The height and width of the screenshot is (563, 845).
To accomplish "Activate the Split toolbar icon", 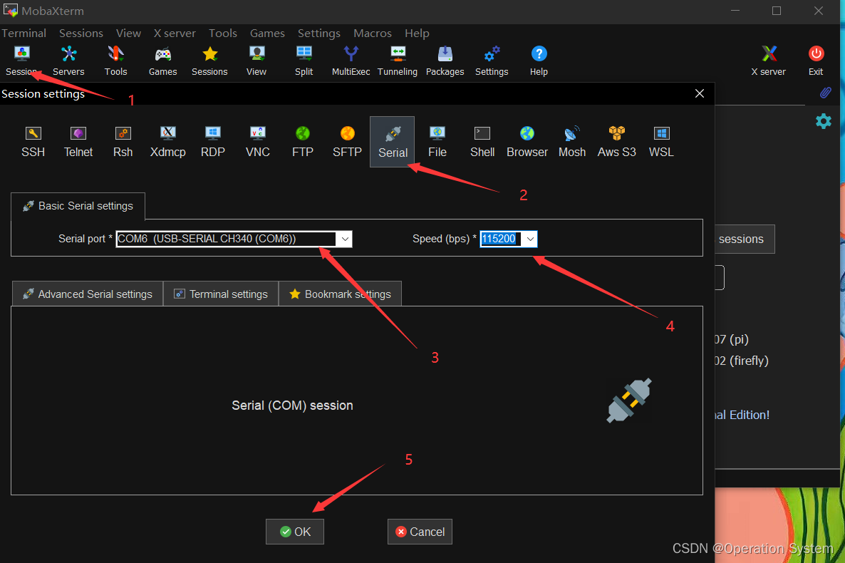I will click(x=304, y=61).
